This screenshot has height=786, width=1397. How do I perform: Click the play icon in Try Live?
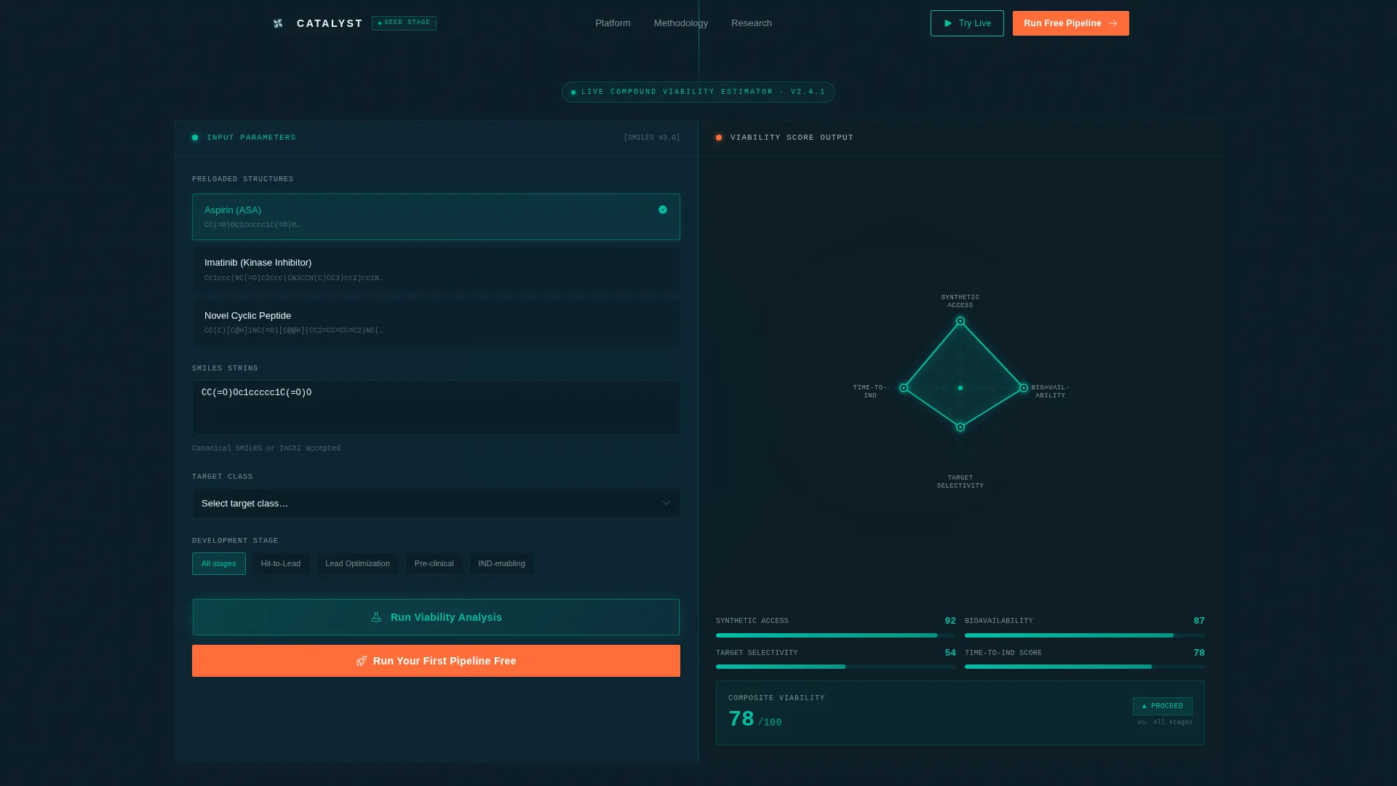point(948,23)
